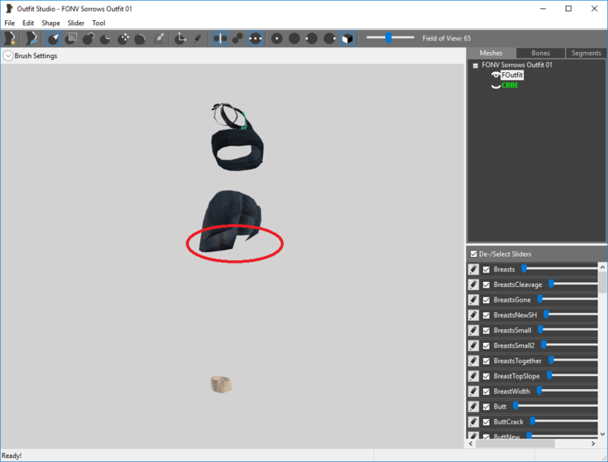Open the Tool menu

(x=98, y=23)
